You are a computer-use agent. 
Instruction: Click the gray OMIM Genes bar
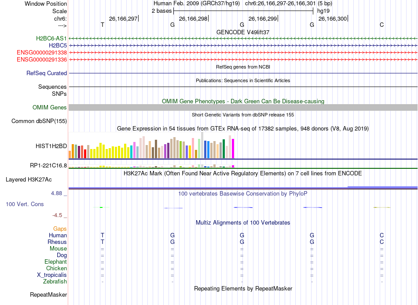point(243,107)
